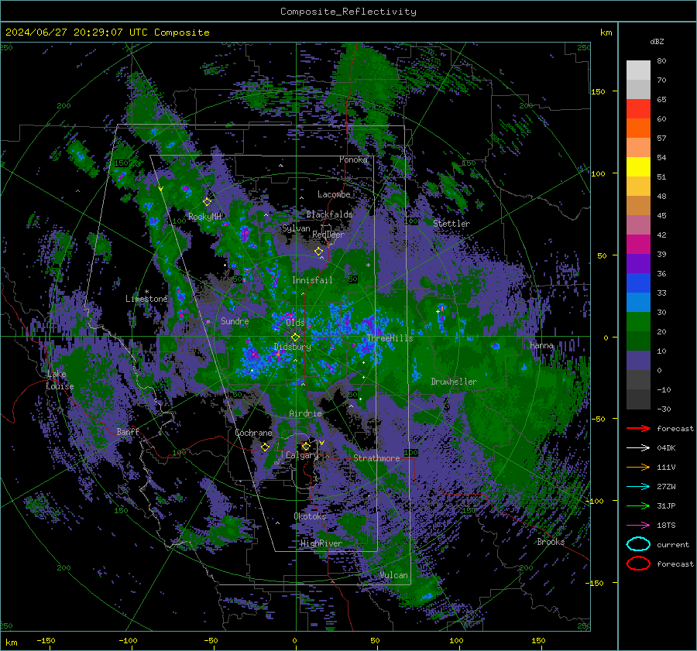Pick the magenta 42-39 dBZ swatch
This screenshot has width=697, height=651.
coord(638,244)
